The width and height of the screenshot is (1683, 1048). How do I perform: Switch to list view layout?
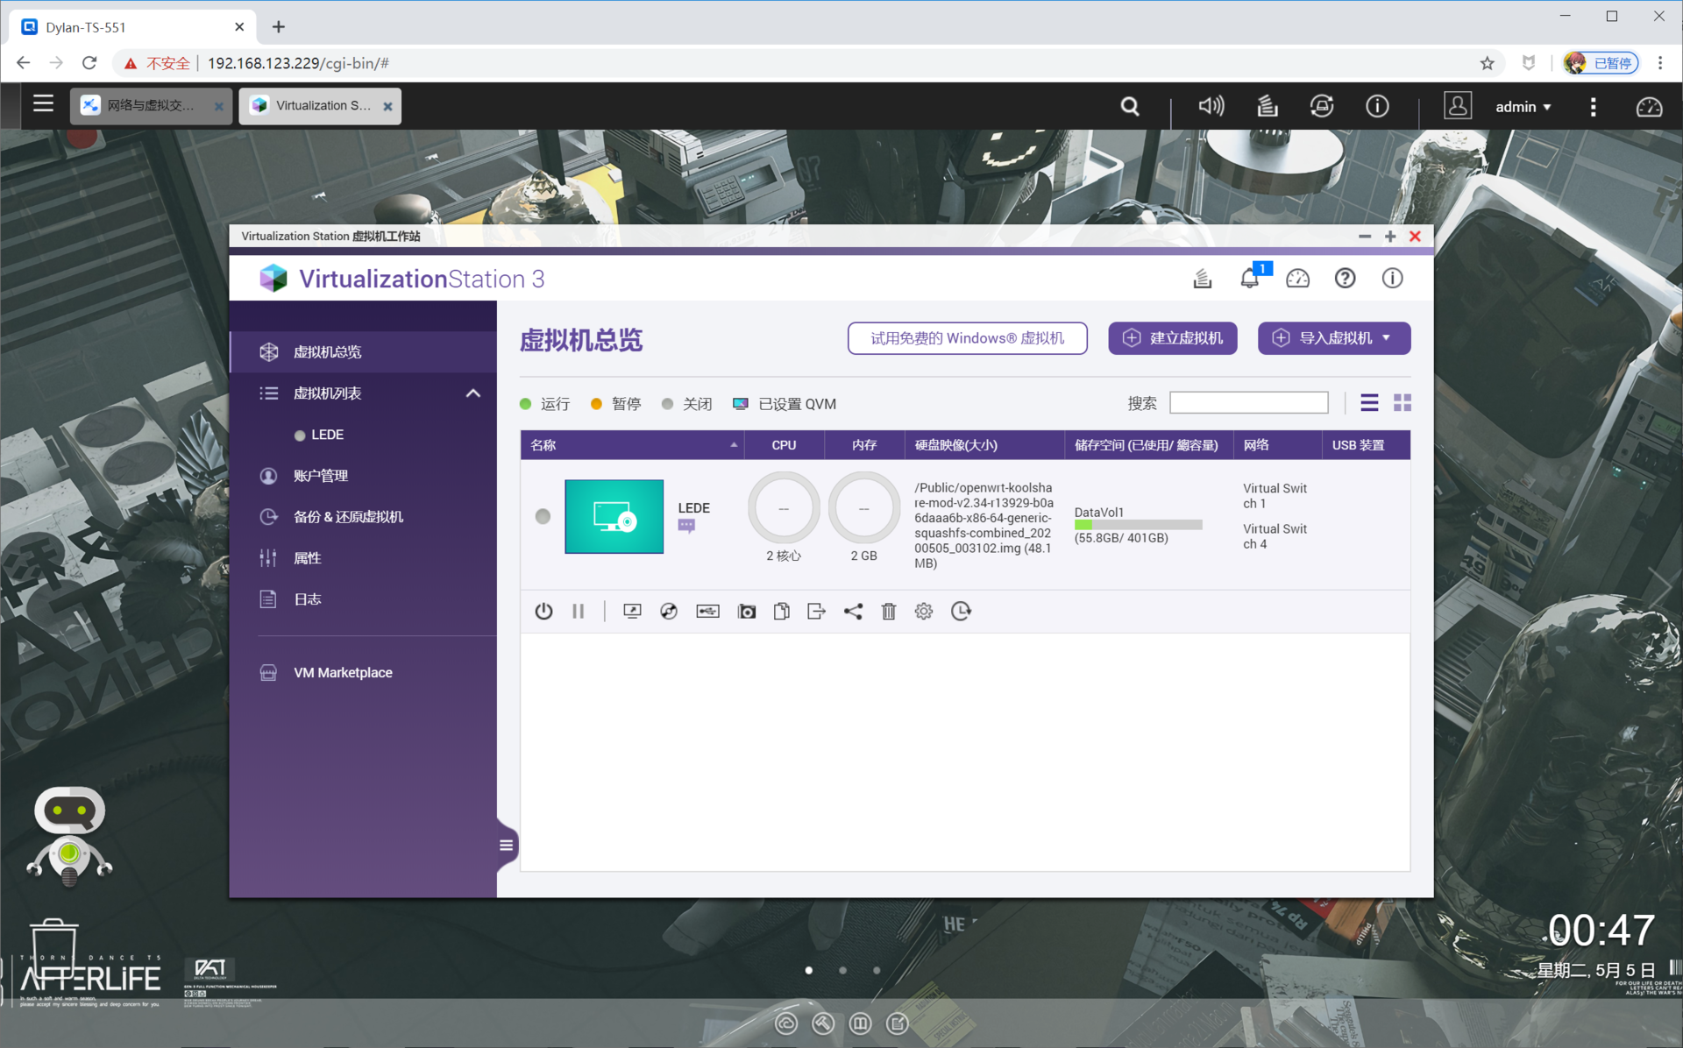click(1369, 403)
